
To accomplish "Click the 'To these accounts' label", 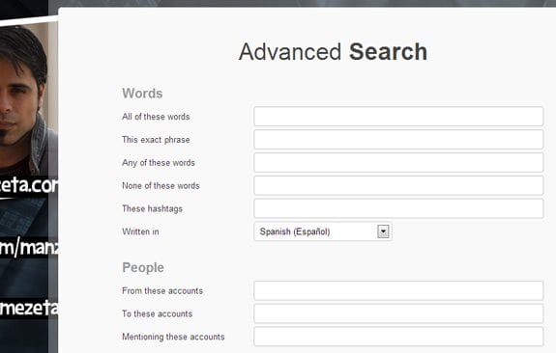I will (157, 313).
